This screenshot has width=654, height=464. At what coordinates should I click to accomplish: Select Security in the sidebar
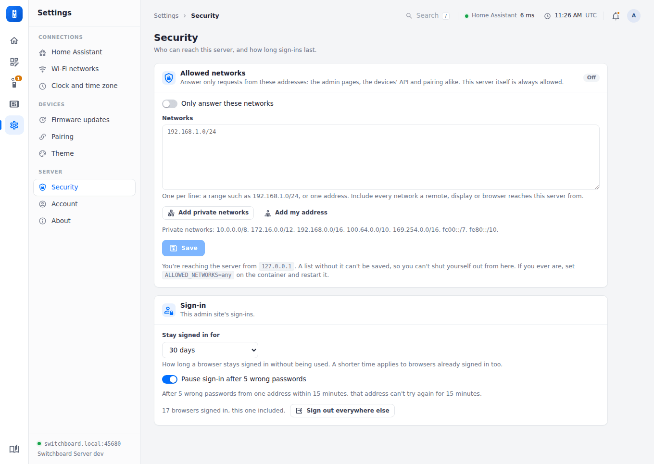click(x=84, y=188)
